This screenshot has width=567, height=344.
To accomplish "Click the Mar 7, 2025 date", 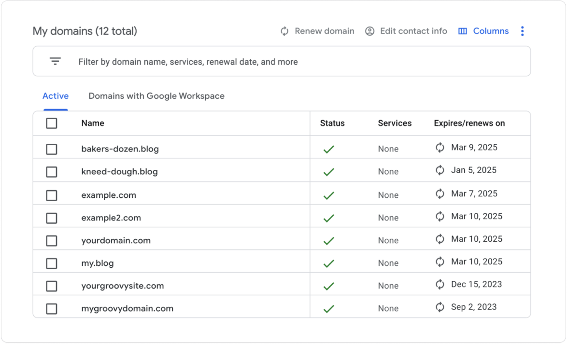I will coord(474,193).
